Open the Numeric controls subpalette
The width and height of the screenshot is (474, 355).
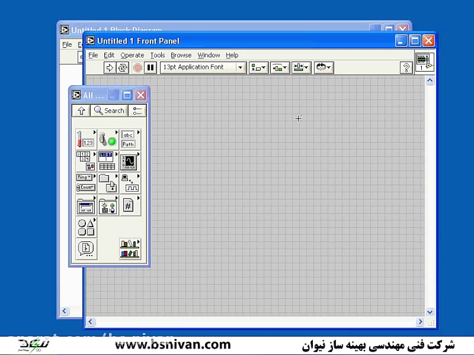point(86,139)
